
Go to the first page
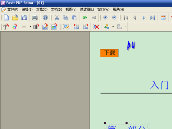click(x=126, y=18)
